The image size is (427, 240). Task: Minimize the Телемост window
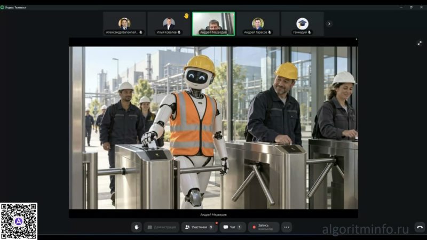point(401,7)
